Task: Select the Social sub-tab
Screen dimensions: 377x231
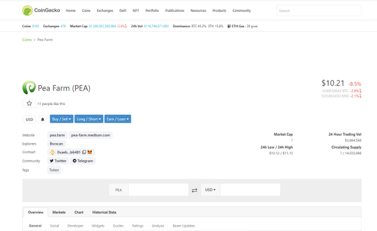Action: [54, 226]
